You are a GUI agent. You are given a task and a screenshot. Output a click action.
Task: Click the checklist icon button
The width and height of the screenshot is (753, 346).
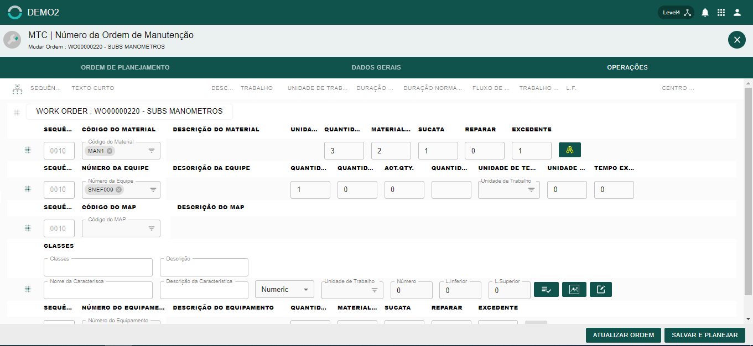(x=546, y=289)
